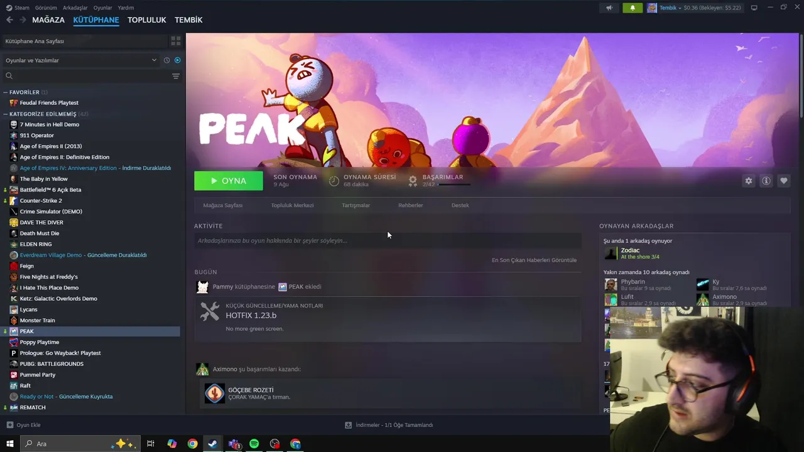This screenshot has height=452, width=804.
Task: Open game info icon
Action: pos(766,181)
